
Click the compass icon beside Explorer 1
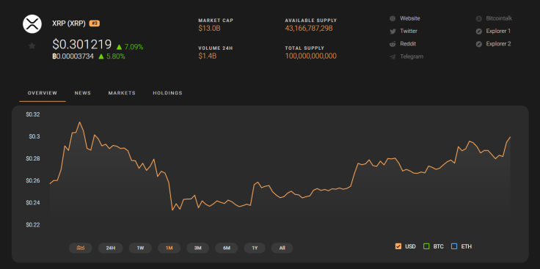[478, 32]
